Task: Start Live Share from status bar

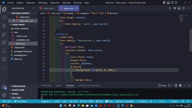Action: click(20, 101)
